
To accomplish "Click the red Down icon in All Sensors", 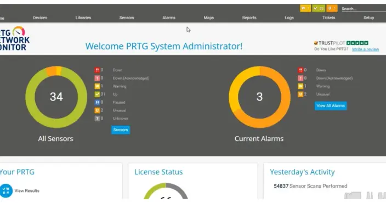I will tap(97, 70).
